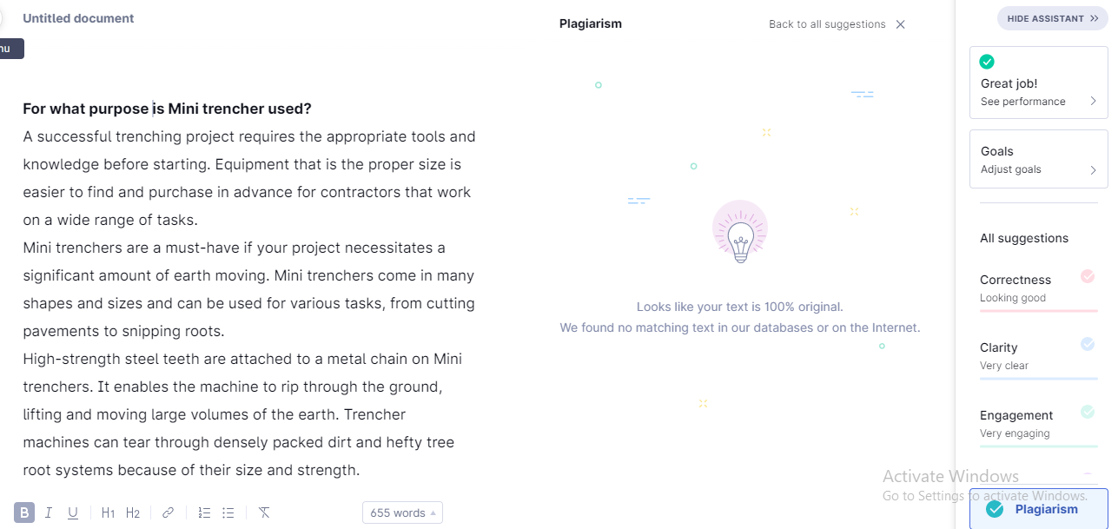Toggle the Plagiarism check button

point(1038,509)
